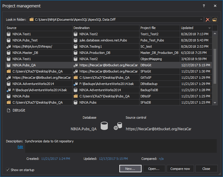Viewport: 223px width, 177px height.
Task: Click the document icon next to DBtoGit label
Action: 8,110
